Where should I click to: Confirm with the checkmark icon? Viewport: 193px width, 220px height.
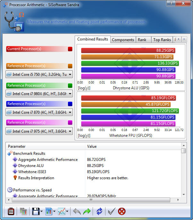pyautogui.click(x=112, y=211)
